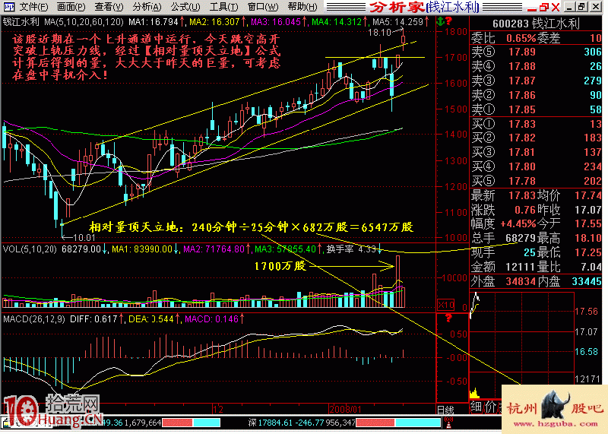Switch to the 价 tab below the intraday chart

tap(491, 407)
